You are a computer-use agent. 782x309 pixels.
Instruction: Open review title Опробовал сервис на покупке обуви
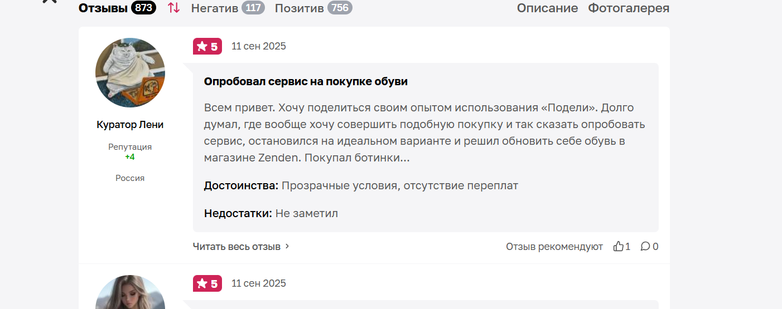click(306, 81)
